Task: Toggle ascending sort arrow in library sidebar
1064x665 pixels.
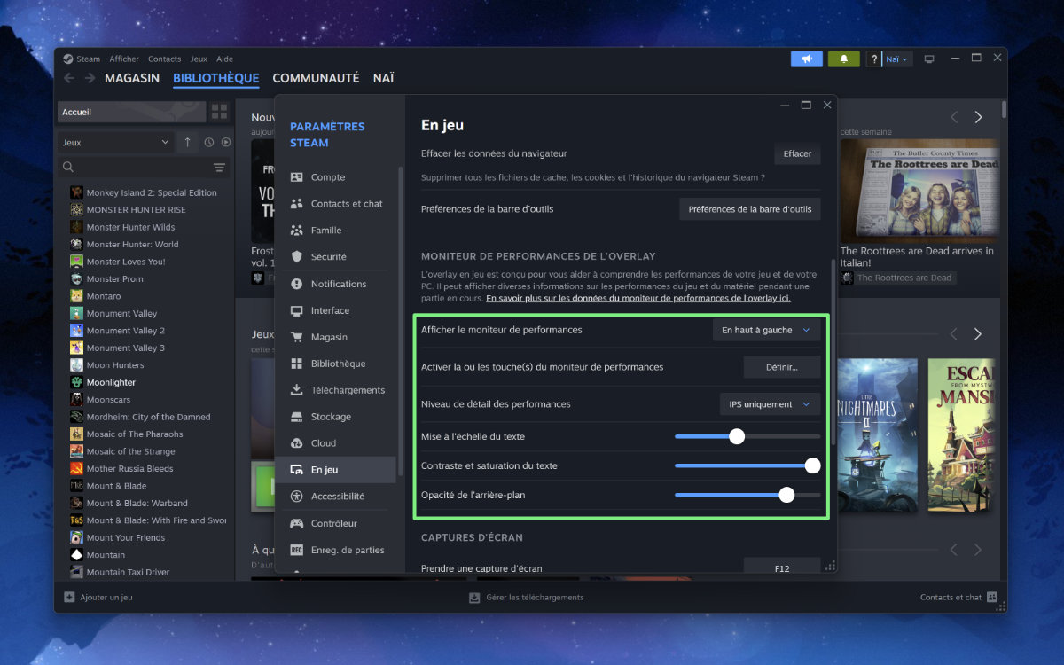Action: point(187,142)
